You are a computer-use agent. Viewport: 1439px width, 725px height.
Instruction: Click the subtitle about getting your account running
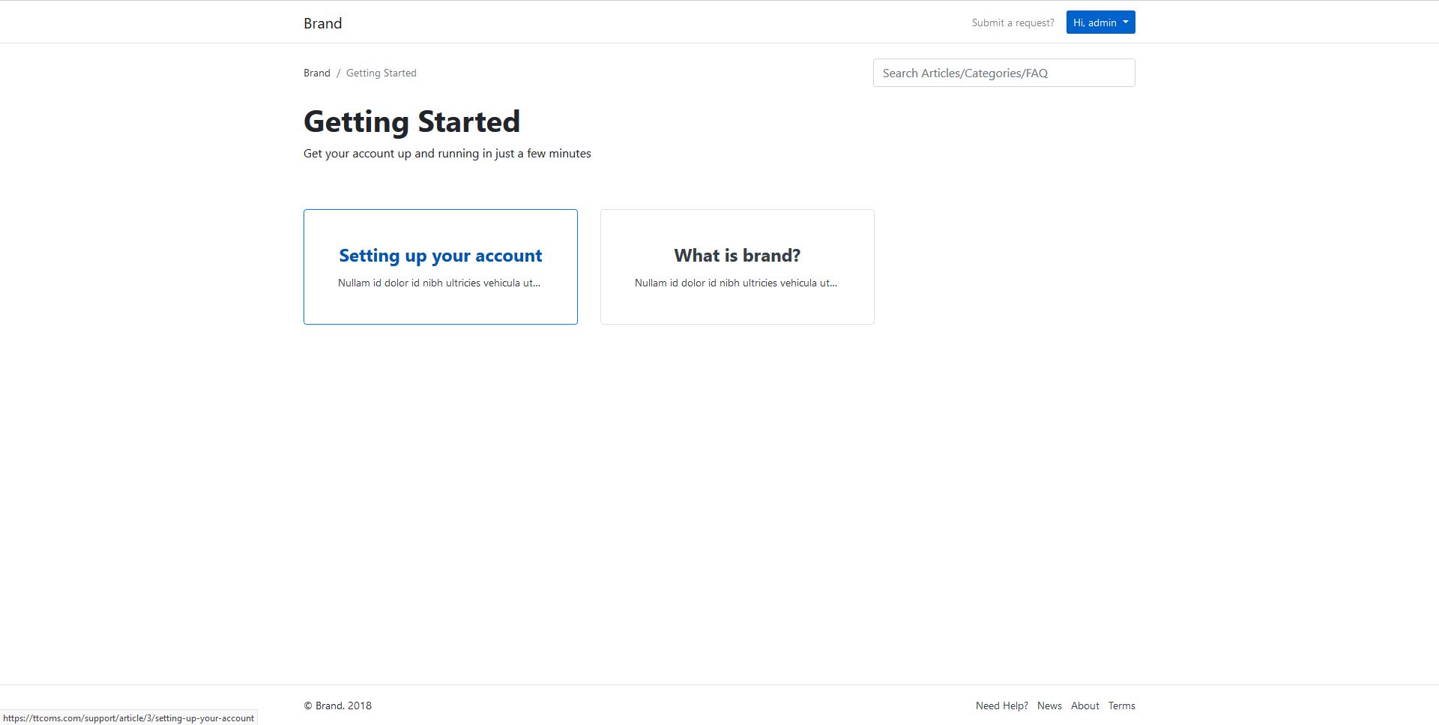(x=447, y=154)
